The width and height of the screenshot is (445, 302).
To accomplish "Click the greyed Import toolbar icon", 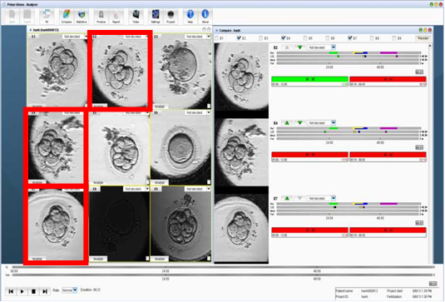I will [27, 16].
